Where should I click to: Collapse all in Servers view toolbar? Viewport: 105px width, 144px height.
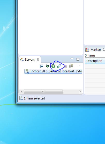tap(41, 66)
